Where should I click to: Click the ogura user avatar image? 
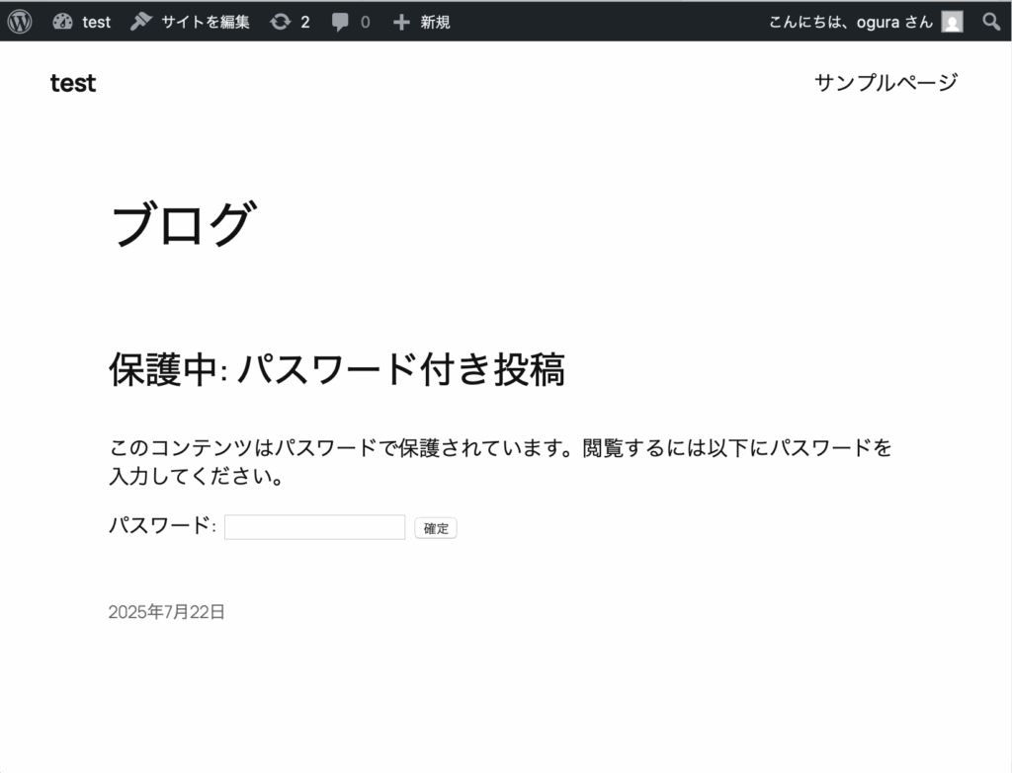[952, 22]
